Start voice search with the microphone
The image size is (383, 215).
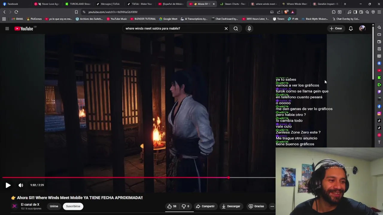249,28
